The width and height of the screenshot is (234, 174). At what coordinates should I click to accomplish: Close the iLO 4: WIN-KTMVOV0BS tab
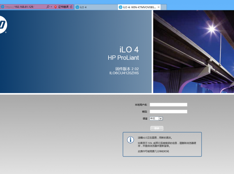[158, 7]
